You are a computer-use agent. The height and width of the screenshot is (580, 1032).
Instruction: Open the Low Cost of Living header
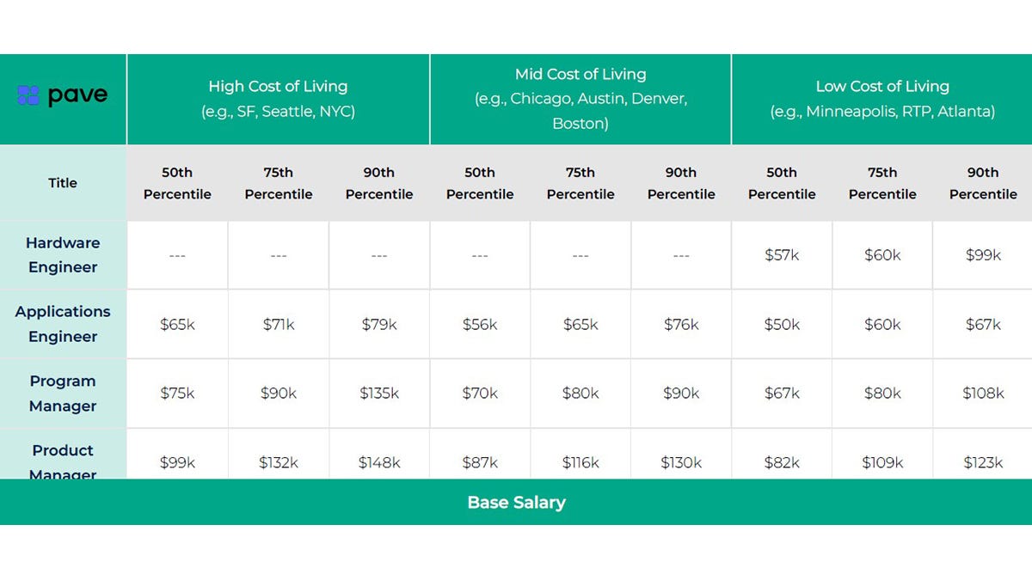[882, 99]
